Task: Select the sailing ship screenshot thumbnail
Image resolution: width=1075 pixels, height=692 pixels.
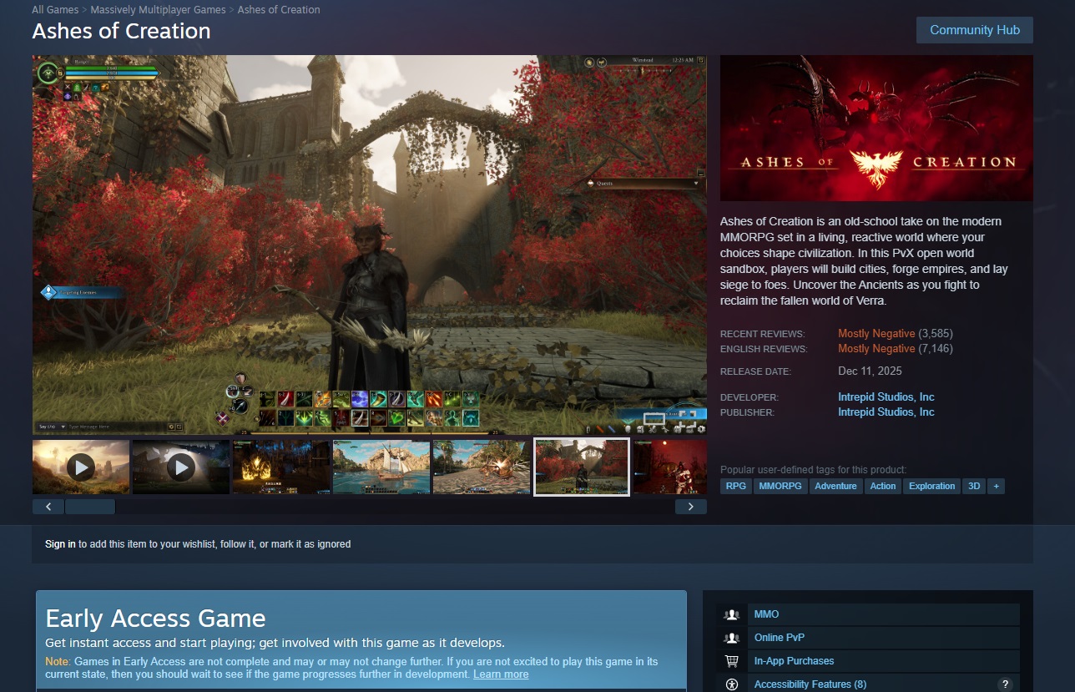Action: (381, 467)
